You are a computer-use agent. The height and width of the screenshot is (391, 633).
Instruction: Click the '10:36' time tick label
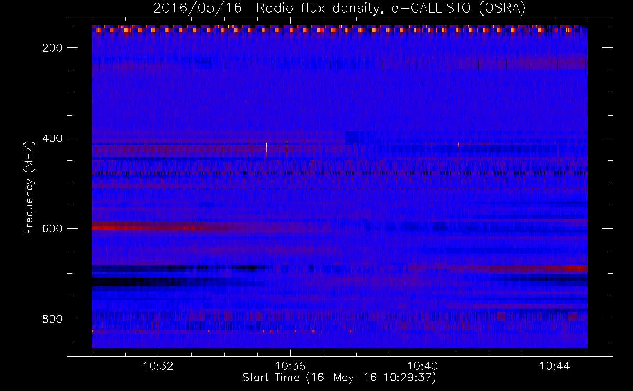[x=290, y=366]
